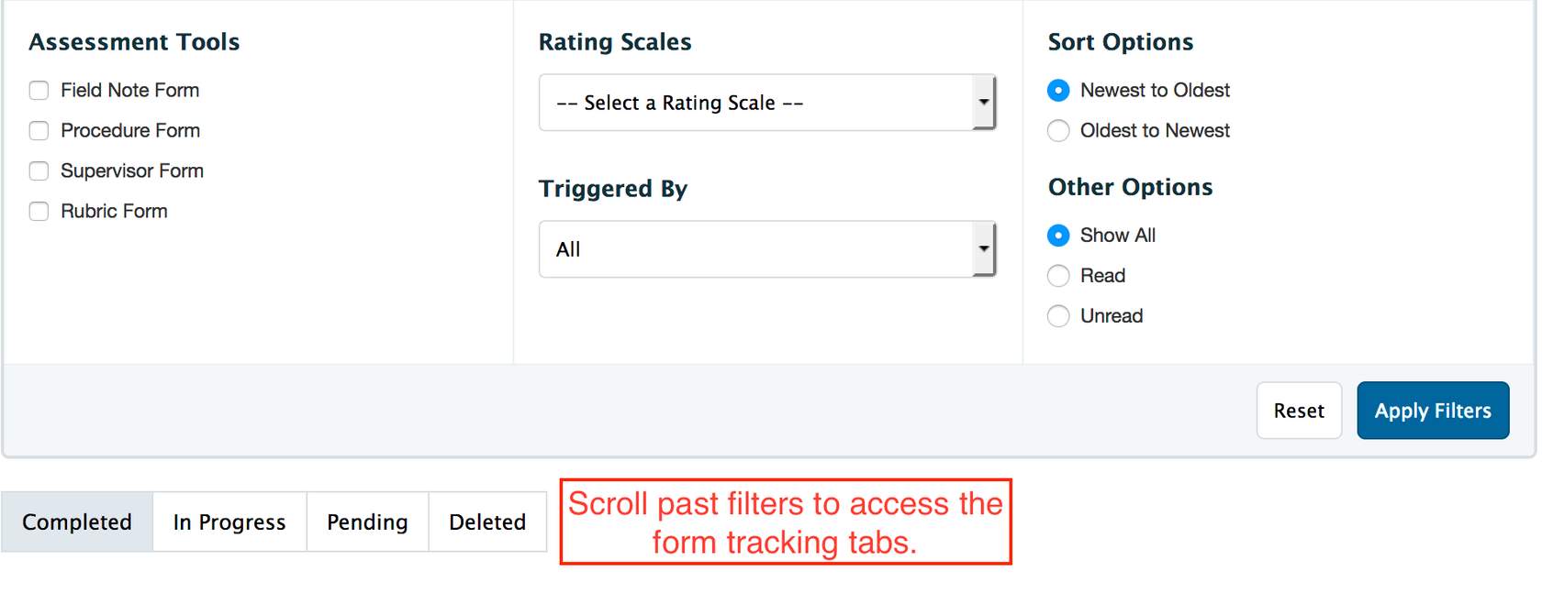The height and width of the screenshot is (593, 1542).
Task: Switch to the Completed tab
Action: point(77,522)
